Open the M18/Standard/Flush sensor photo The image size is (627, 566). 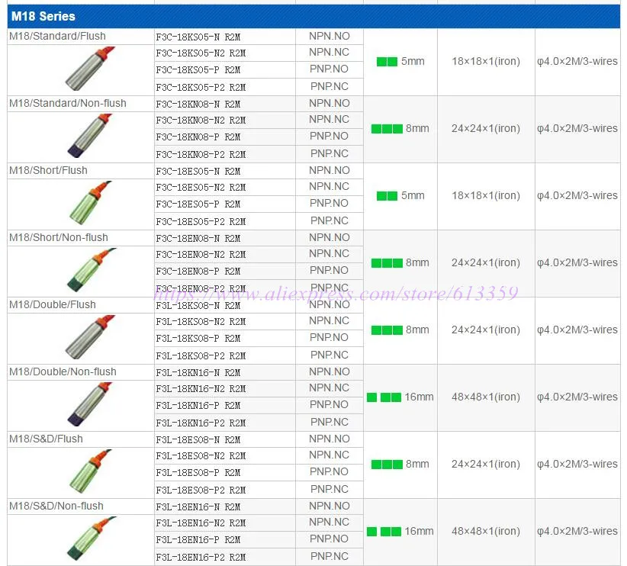tap(90, 69)
